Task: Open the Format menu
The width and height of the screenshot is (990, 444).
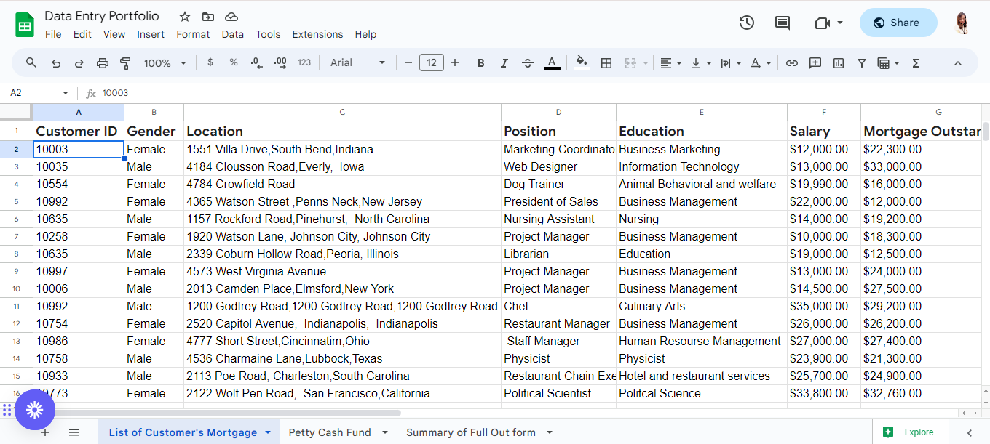Action: pyautogui.click(x=193, y=34)
